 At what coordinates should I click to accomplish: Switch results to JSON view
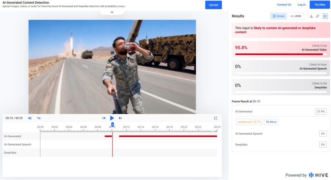[x=295, y=16]
